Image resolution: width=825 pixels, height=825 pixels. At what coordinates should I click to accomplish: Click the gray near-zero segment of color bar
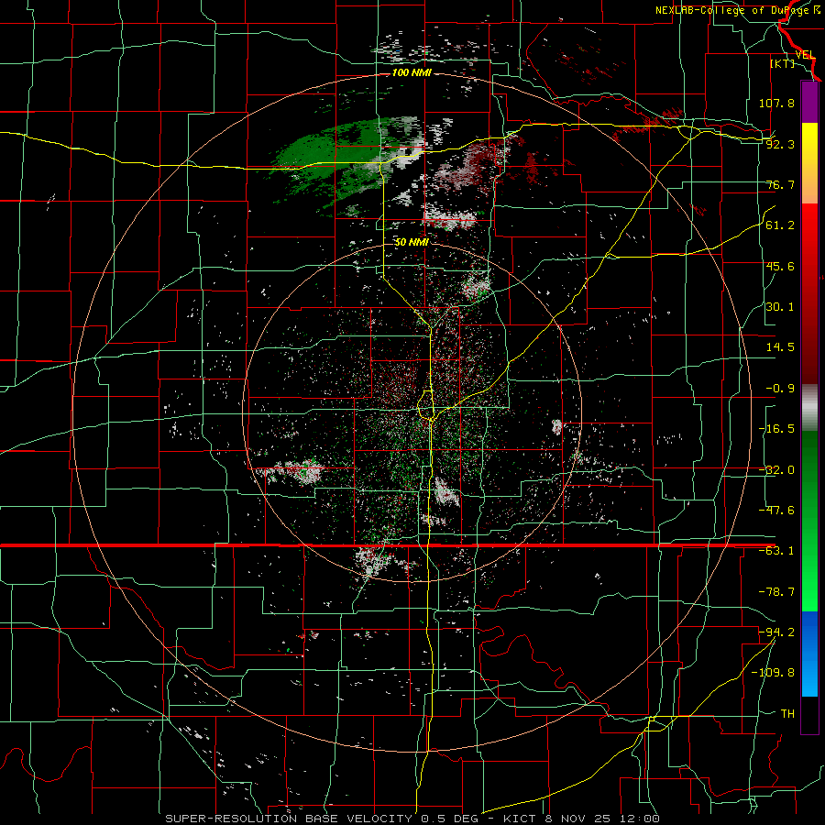pos(809,408)
